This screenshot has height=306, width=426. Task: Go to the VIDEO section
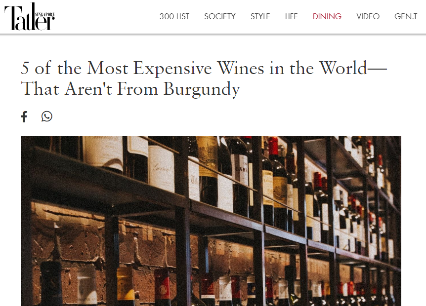point(368,17)
